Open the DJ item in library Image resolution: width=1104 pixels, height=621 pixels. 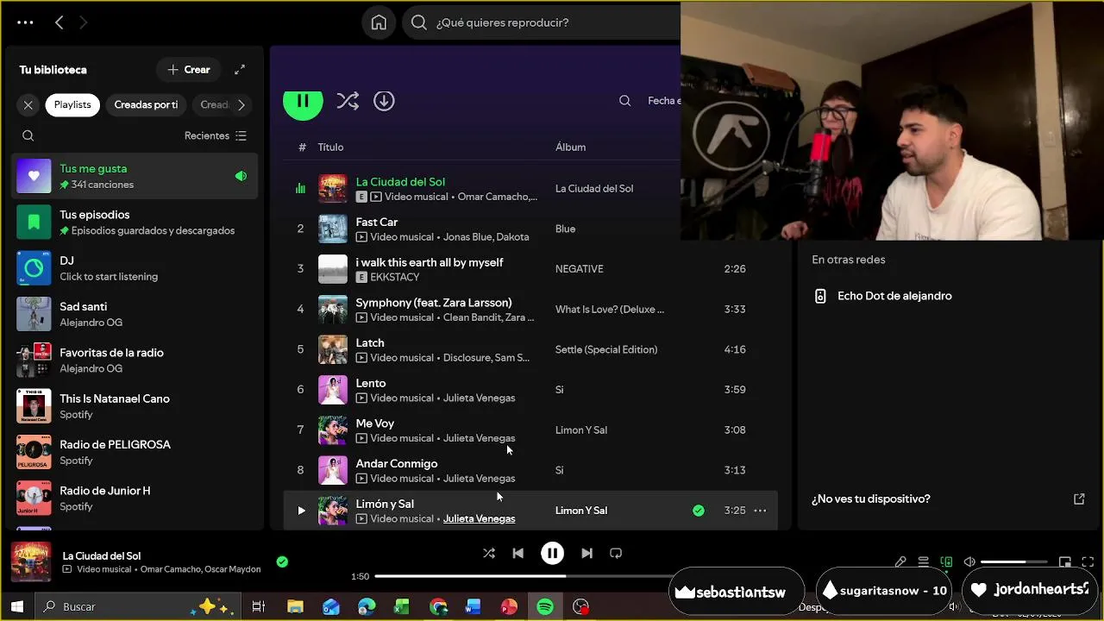pos(135,268)
